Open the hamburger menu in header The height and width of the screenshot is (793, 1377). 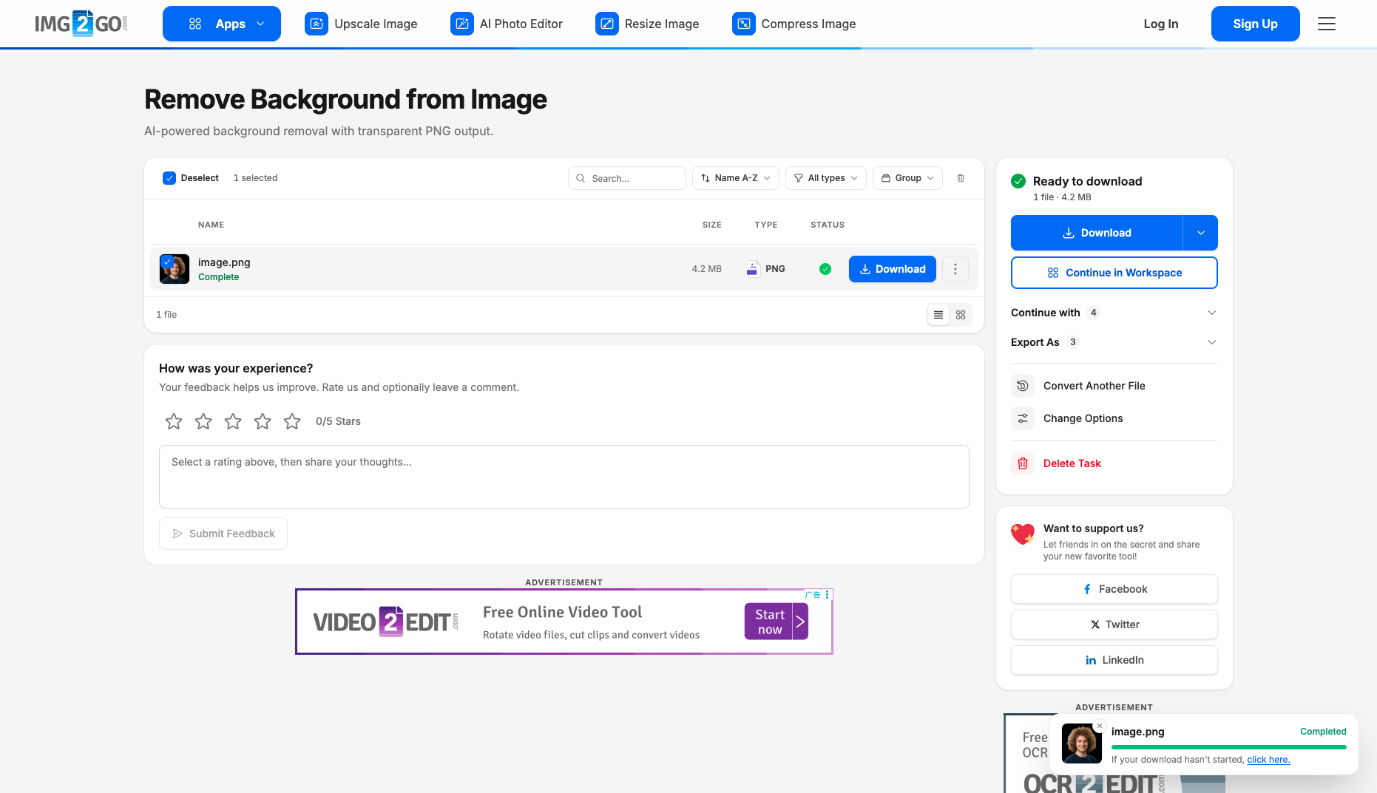pyautogui.click(x=1327, y=24)
